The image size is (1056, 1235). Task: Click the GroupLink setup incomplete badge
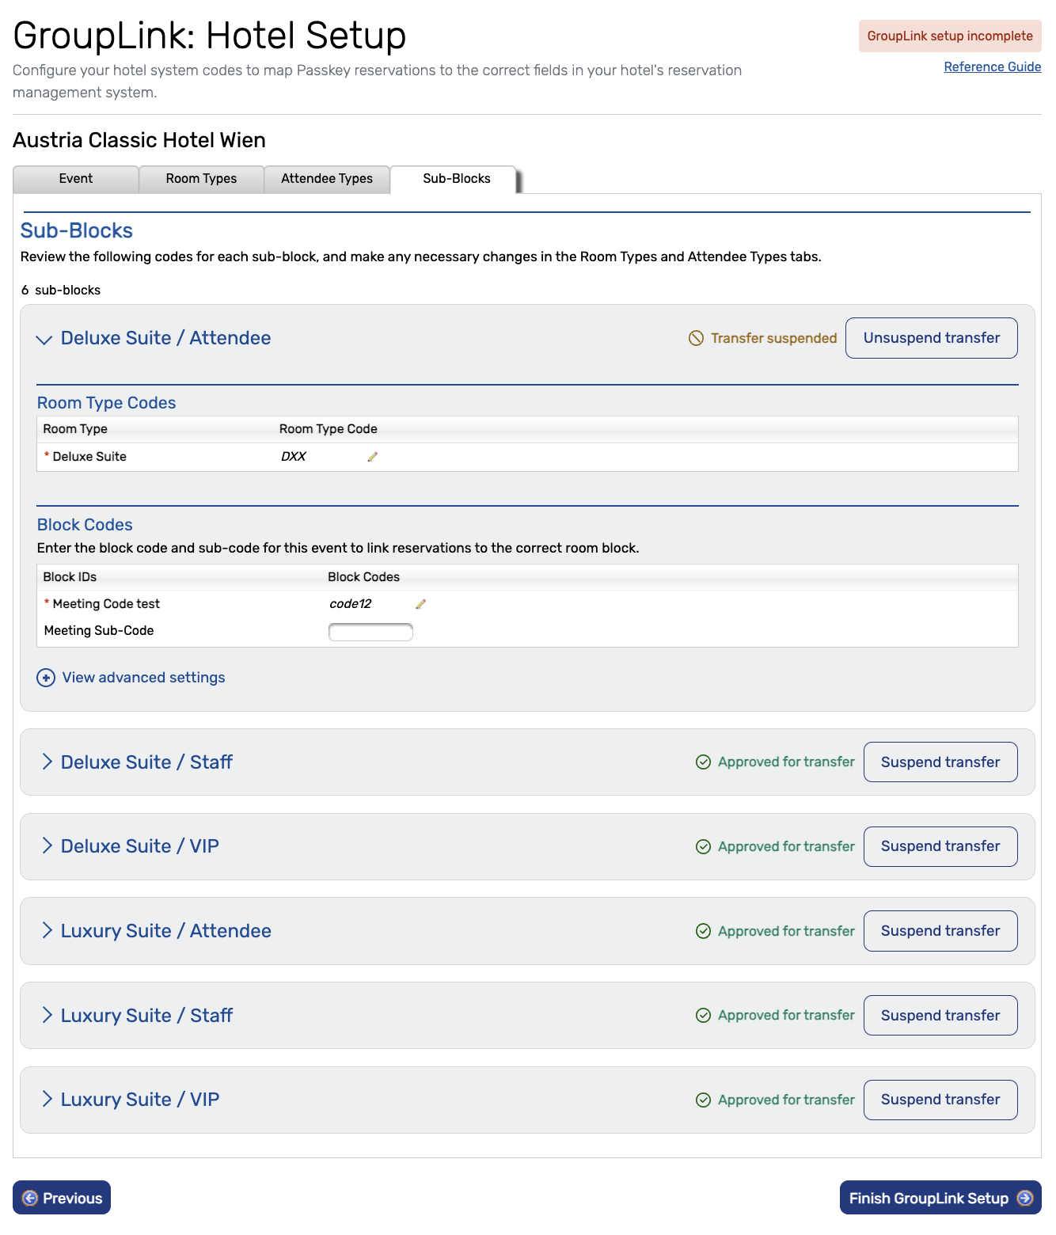(x=950, y=36)
